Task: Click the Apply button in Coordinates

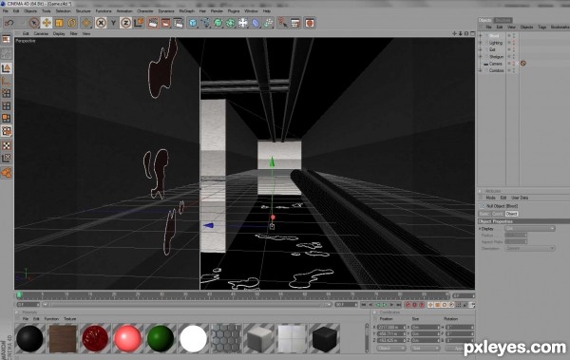Action: tap(460, 348)
